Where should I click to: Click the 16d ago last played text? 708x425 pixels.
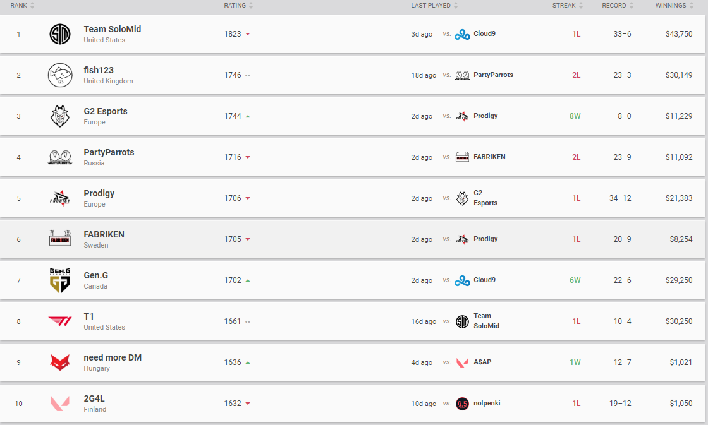point(424,321)
